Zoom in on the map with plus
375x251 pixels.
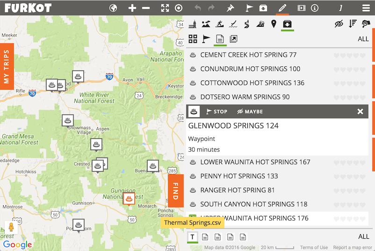coord(132,8)
